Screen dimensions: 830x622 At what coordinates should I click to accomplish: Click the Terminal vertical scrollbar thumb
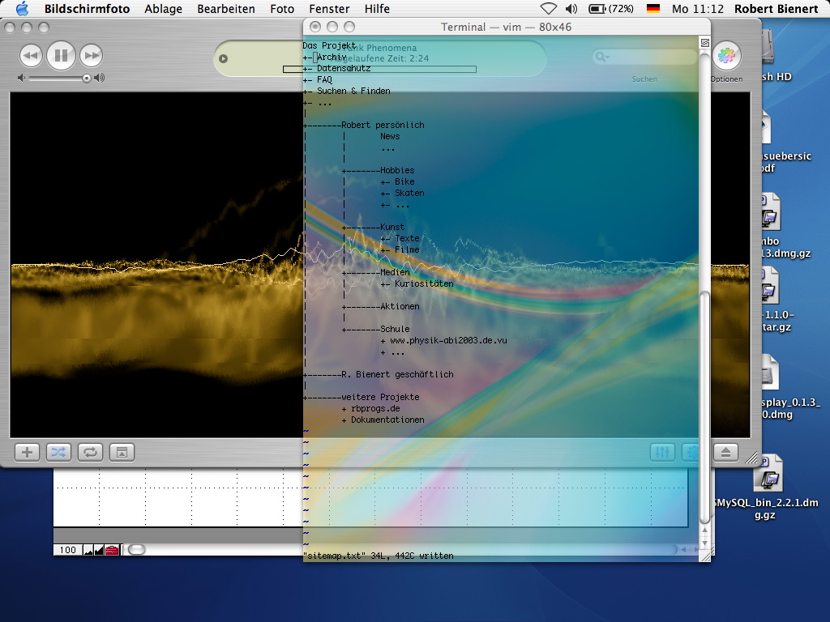(x=704, y=407)
